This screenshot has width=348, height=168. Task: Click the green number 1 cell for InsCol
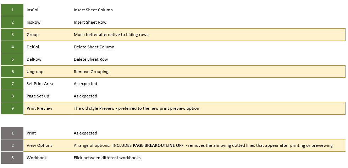tap(12, 10)
